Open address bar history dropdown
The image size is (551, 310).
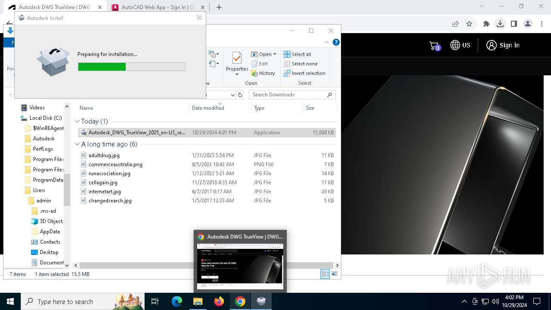click(x=233, y=95)
